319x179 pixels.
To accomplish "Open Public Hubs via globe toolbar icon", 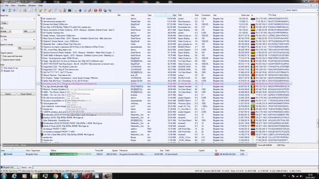I will pos(3,10).
